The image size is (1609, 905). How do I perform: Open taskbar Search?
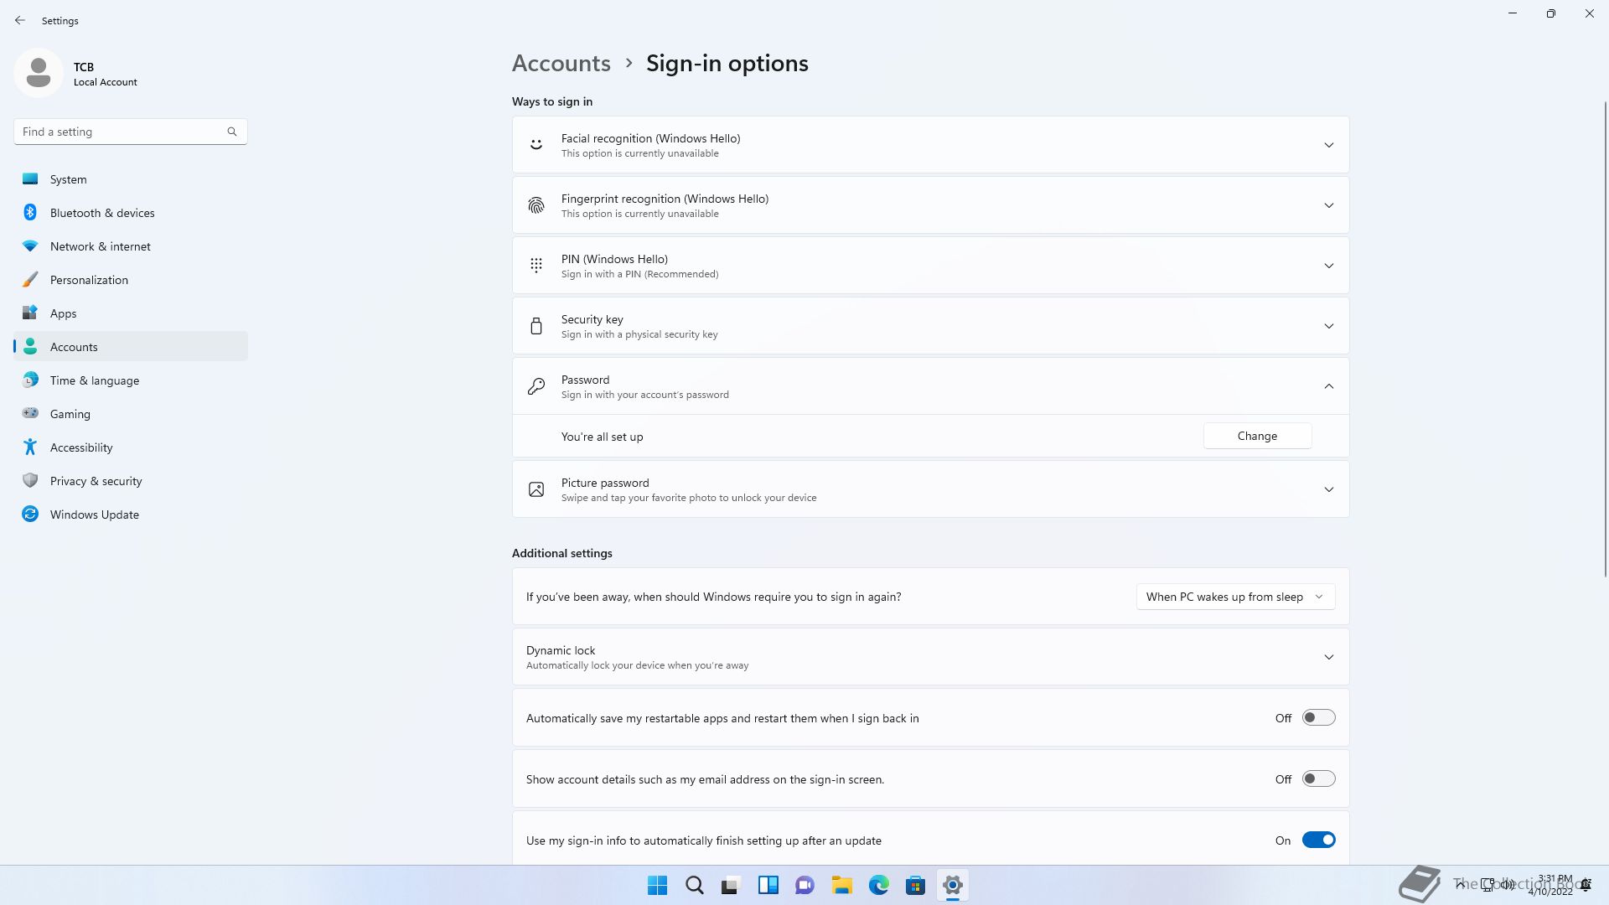tap(695, 885)
